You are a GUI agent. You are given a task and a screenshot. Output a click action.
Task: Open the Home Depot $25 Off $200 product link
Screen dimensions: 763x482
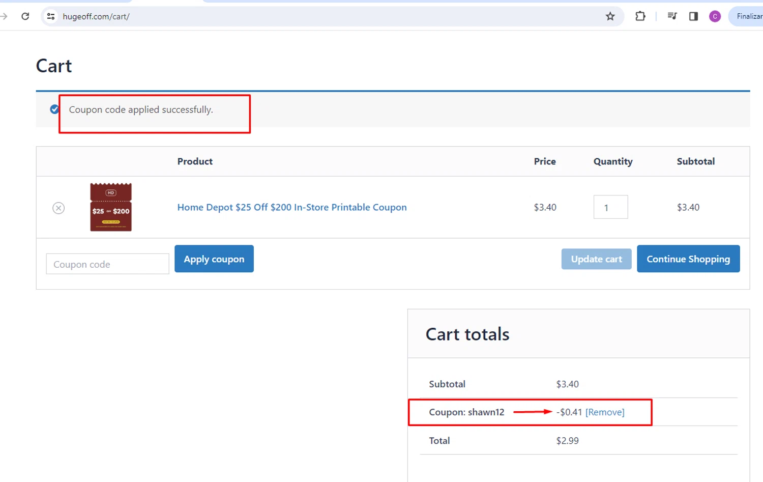point(292,207)
